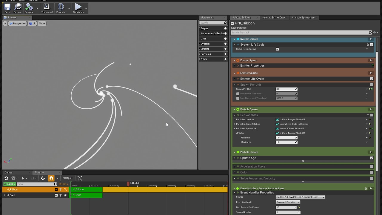Enable Solve Forces and Velocity module
382x215 pixels.
coord(372,179)
